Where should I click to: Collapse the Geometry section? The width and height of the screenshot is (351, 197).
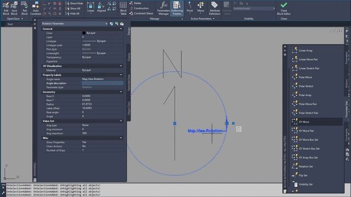point(121,92)
